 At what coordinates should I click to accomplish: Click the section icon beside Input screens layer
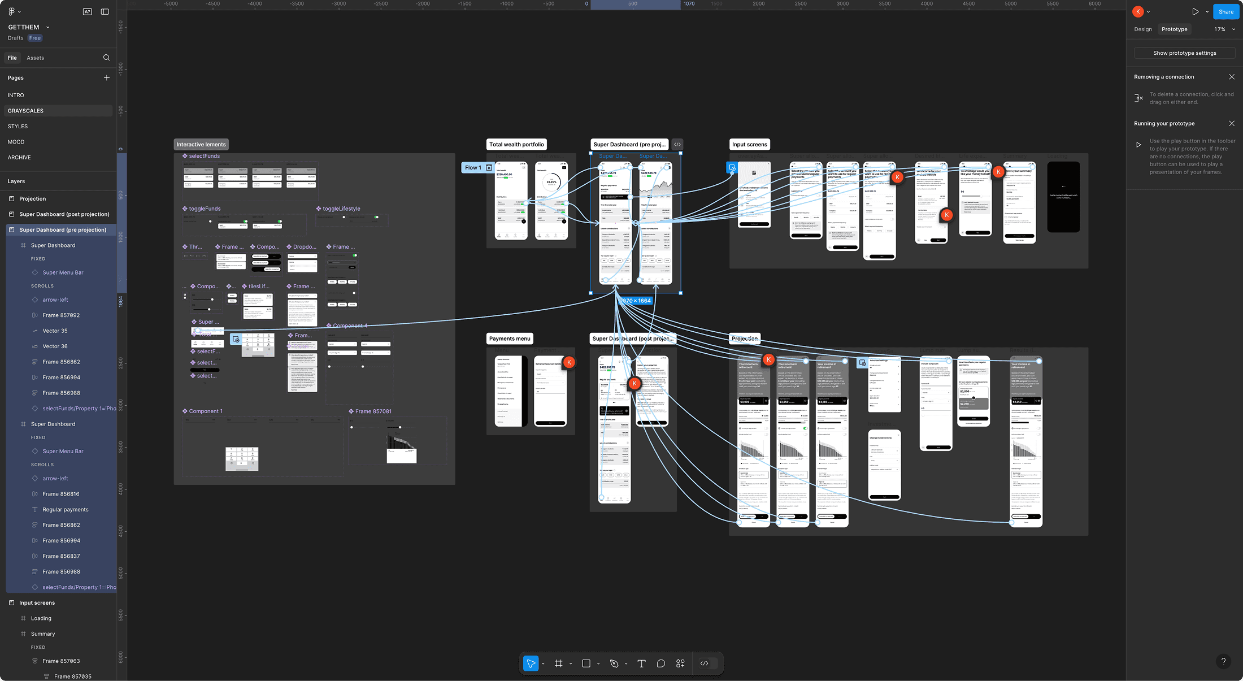[11, 603]
